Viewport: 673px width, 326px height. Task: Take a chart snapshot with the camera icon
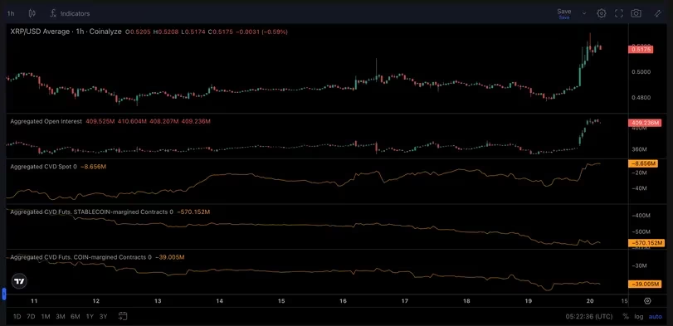point(636,13)
